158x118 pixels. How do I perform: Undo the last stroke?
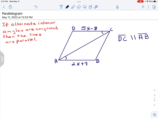(36, 7)
